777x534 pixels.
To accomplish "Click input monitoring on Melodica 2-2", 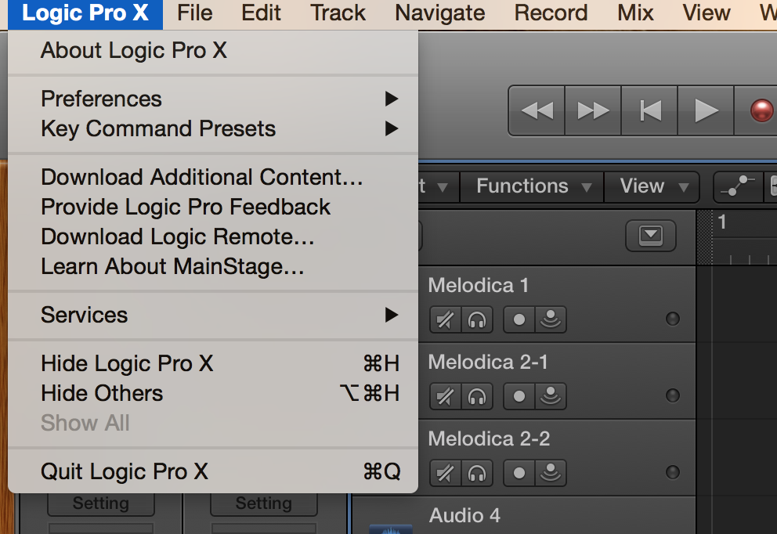I will point(551,473).
